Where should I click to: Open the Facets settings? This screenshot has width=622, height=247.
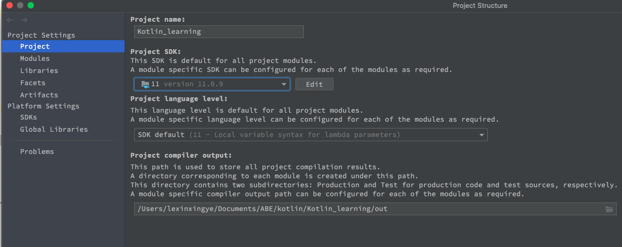pos(33,83)
